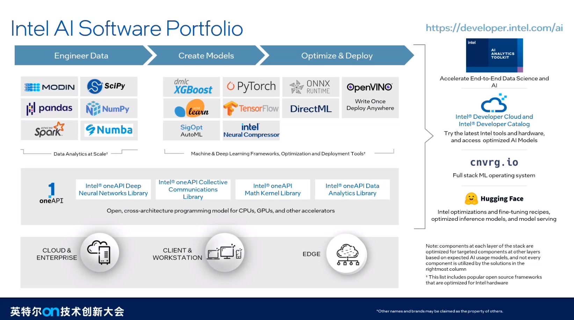Screen dimensions: 574x320
Task: Click the PyTorch logo tile
Action: [x=251, y=87]
